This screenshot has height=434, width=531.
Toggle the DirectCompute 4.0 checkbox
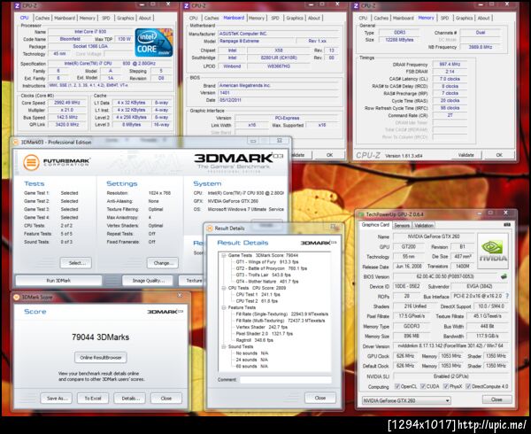[x=468, y=386]
